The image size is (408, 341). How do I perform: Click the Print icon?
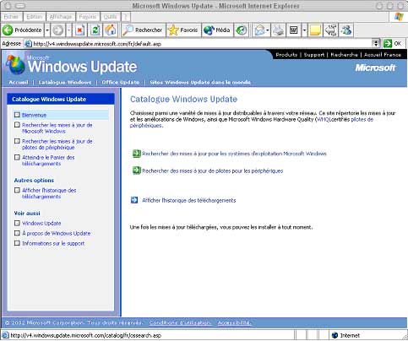(x=278, y=30)
